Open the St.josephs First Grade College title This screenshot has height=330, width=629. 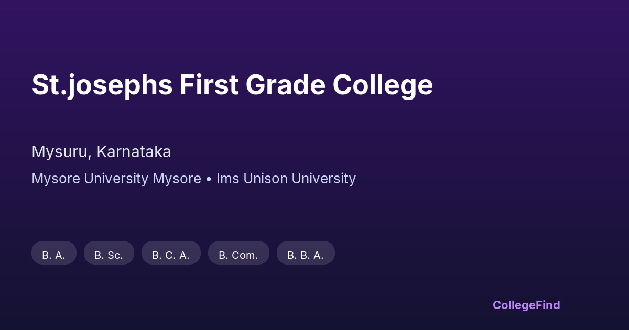(x=232, y=85)
